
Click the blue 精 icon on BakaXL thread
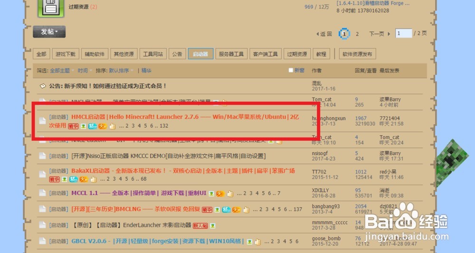(x=74, y=179)
